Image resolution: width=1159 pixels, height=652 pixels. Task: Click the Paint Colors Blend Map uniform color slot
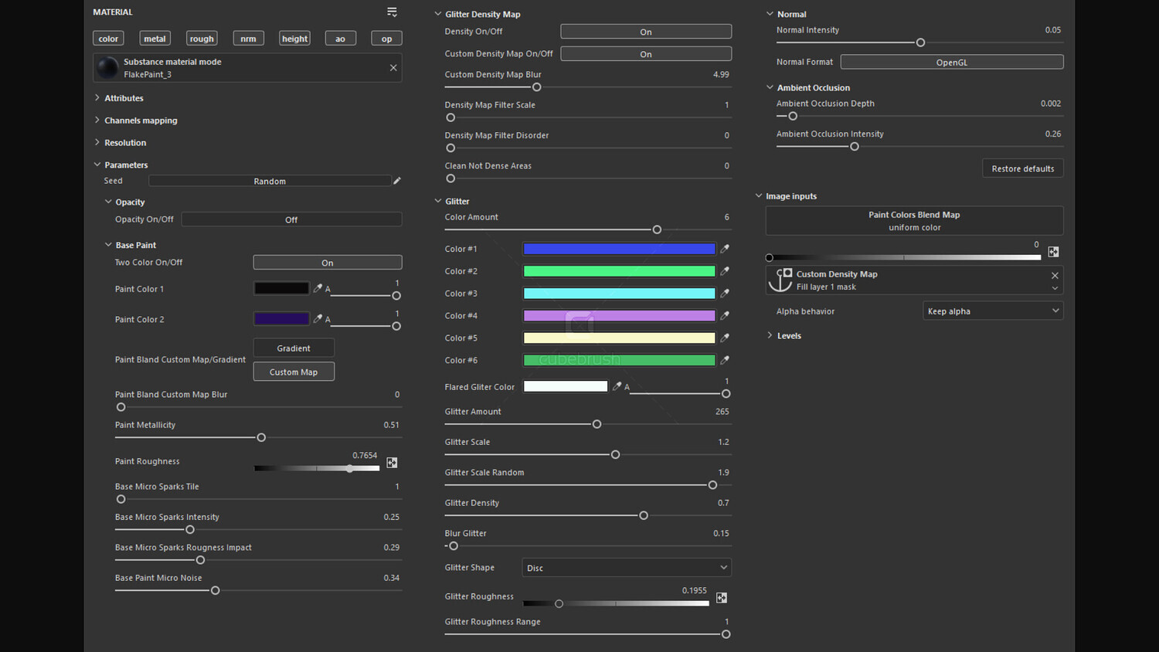coord(914,221)
